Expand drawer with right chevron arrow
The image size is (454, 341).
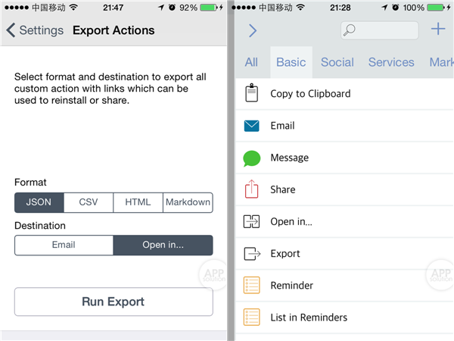pyautogui.click(x=253, y=31)
